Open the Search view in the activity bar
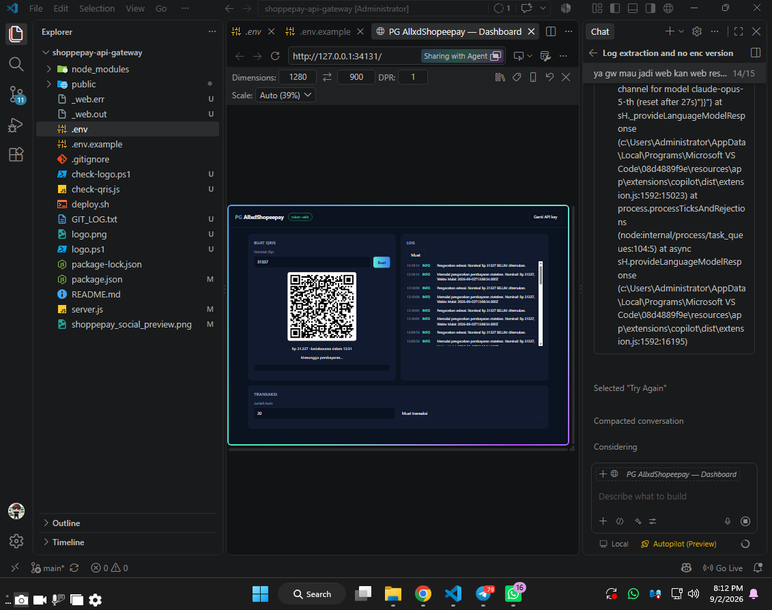772x610 pixels. coord(16,63)
